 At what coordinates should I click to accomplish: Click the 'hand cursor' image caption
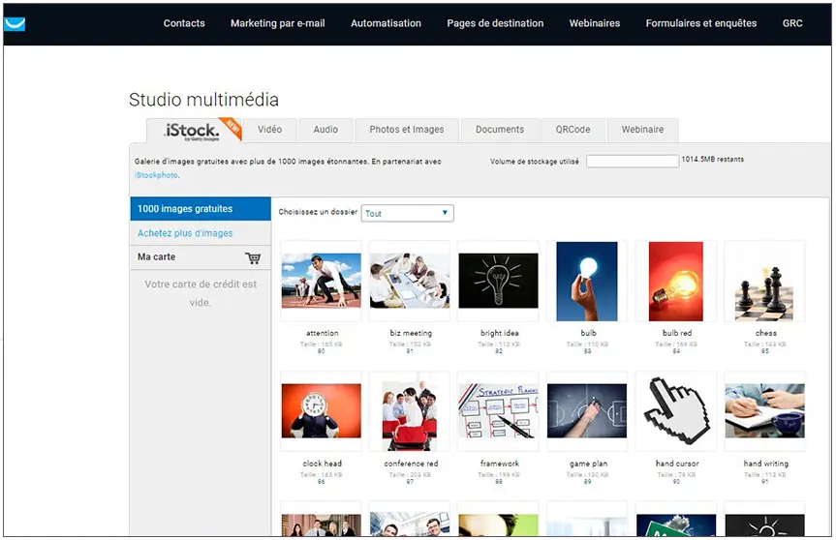click(x=677, y=464)
